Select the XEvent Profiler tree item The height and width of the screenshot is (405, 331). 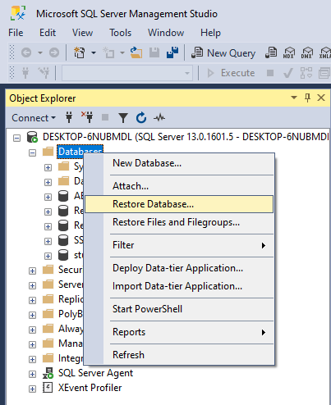tap(90, 388)
